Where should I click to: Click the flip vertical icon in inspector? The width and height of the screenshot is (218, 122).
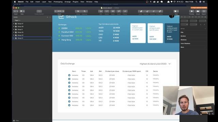(204, 24)
